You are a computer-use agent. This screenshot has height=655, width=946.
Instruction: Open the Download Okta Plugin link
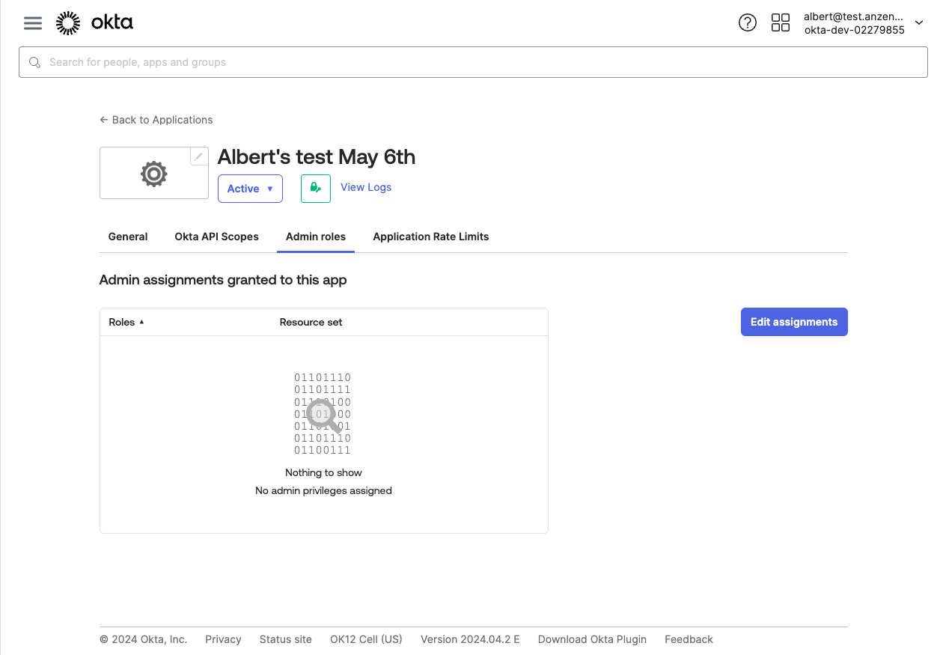(592, 639)
